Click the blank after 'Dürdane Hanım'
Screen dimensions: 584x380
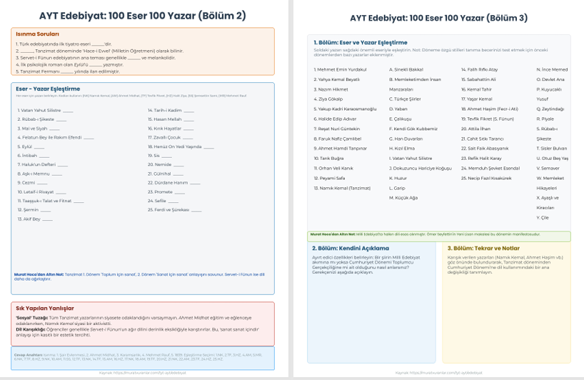194,183
